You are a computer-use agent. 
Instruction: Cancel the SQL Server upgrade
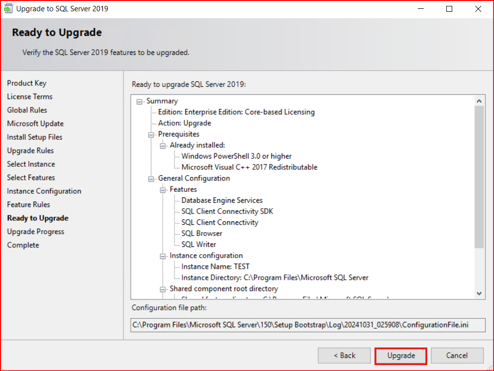(457, 355)
